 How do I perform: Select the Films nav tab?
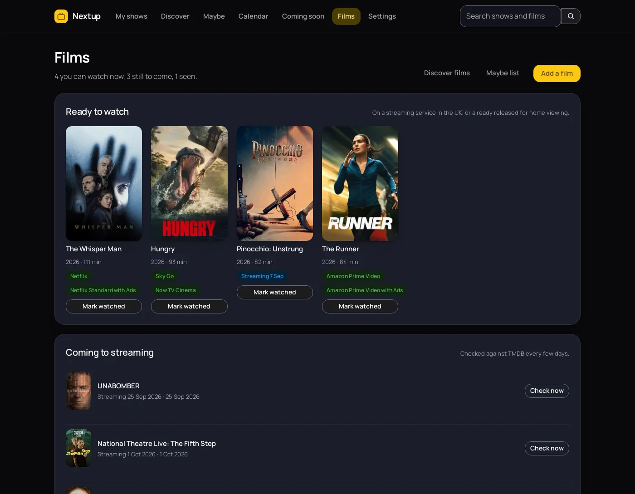click(346, 16)
